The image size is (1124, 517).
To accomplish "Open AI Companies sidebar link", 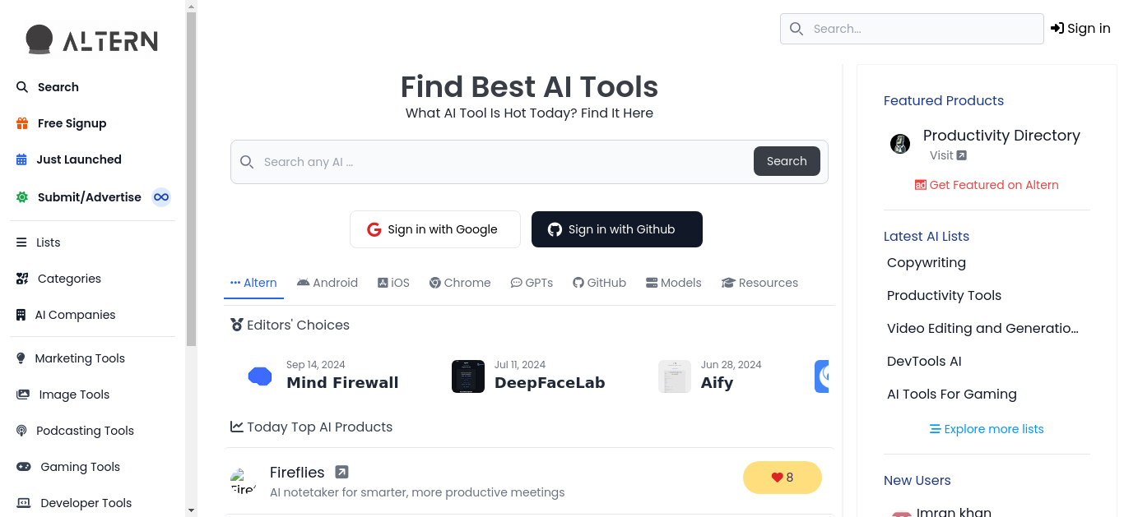I will (75, 315).
